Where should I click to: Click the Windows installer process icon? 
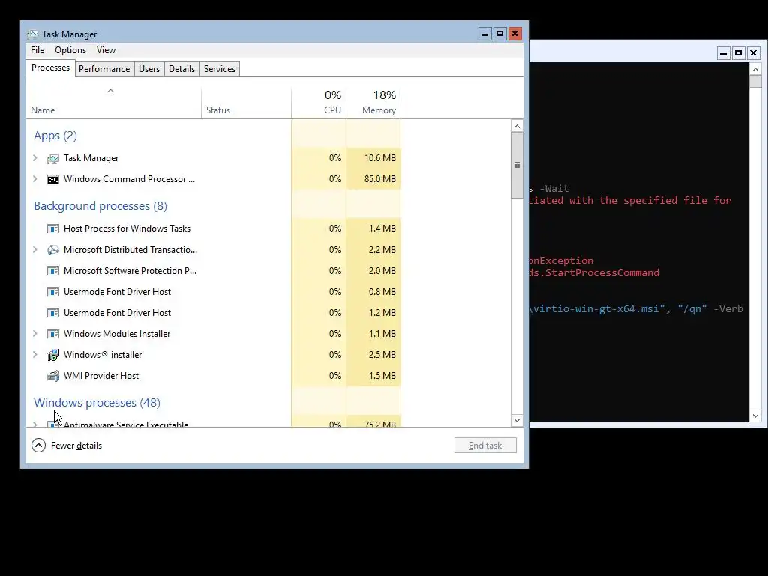coord(53,355)
